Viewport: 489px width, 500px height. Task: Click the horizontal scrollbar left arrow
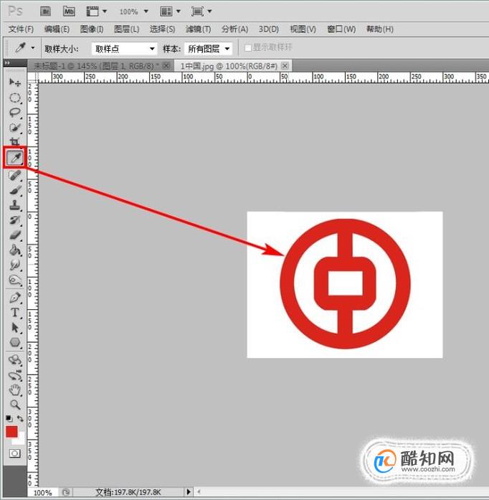pyautogui.click(x=199, y=491)
